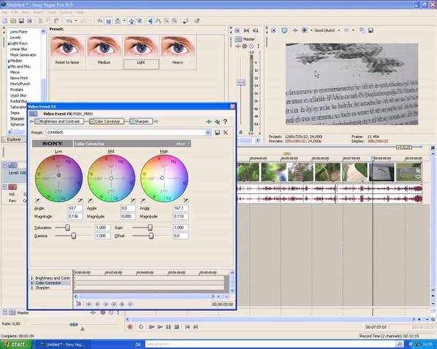
Task: Pick the High wheel complementary color eyedropper
Action: pyautogui.click(x=143, y=201)
